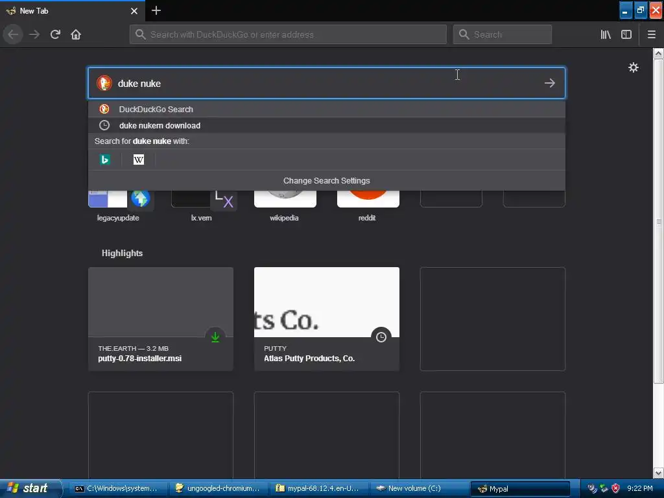Reload the current page
The height and width of the screenshot is (498, 664).
(55, 34)
